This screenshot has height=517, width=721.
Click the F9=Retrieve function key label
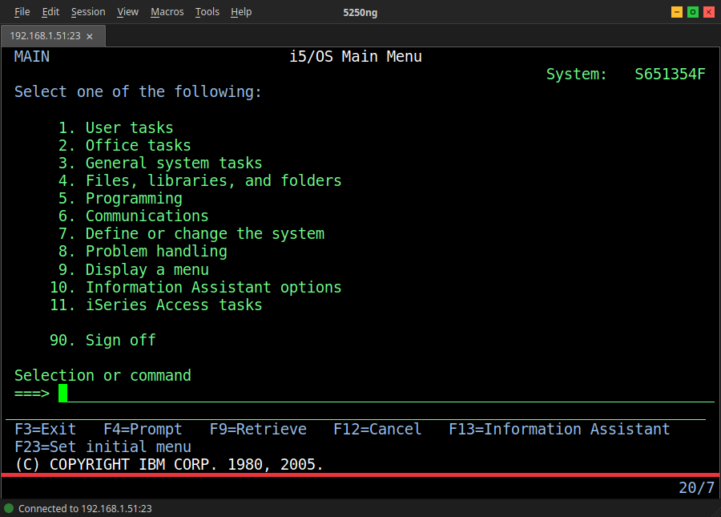pos(259,429)
